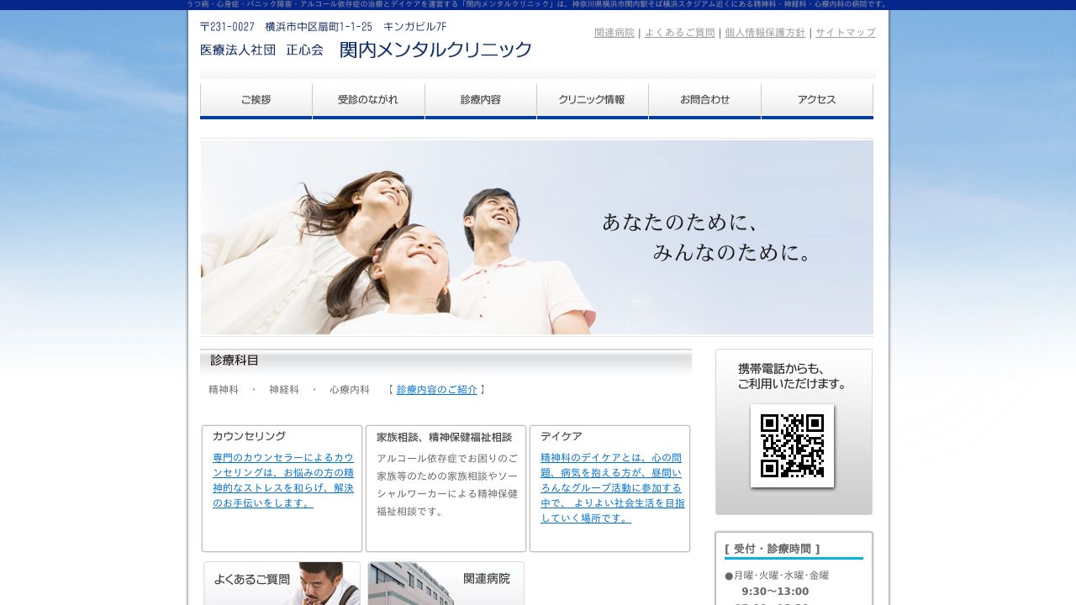
Task: Click the 診療科目 section heading
Action: coord(232,360)
